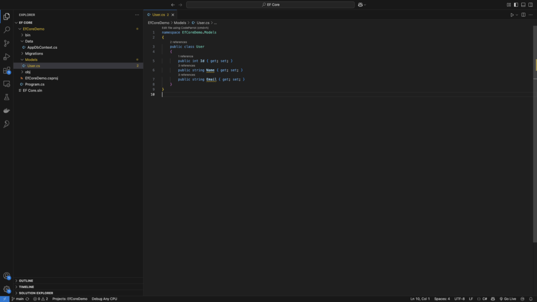Click the Models breadcrumb

[x=180, y=23]
